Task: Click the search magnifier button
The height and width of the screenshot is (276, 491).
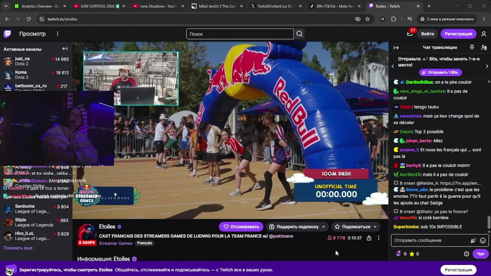Action: 300,34
